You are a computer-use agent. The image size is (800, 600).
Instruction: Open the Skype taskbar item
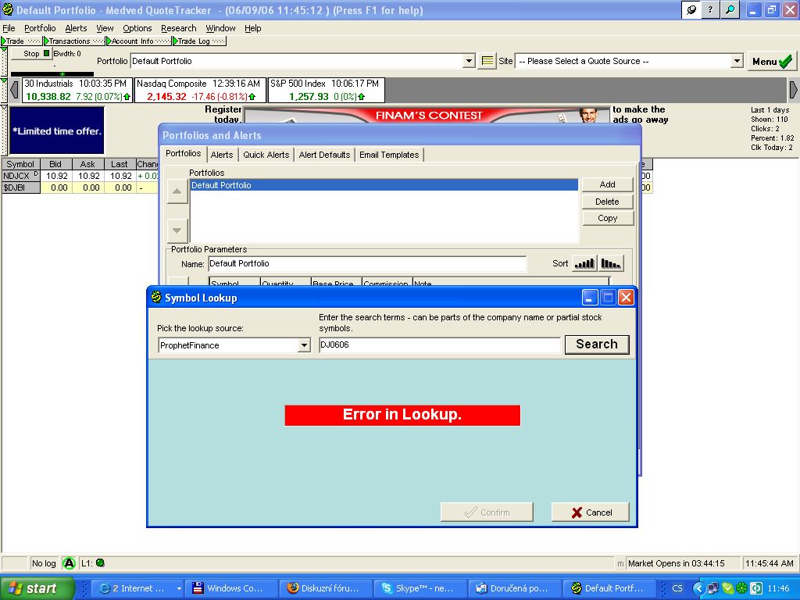pos(419,588)
